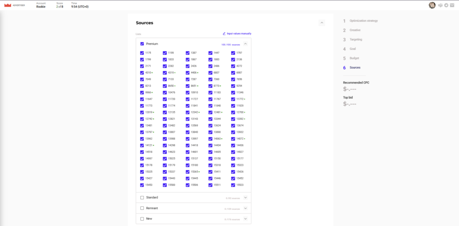459x226 pixels.
Task: Collapse the Premium sources list
Action: pos(245,44)
